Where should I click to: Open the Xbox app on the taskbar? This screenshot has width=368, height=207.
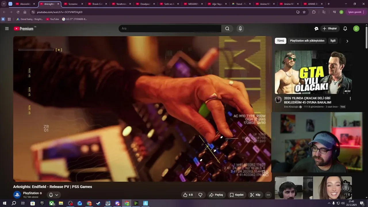click(x=51, y=203)
